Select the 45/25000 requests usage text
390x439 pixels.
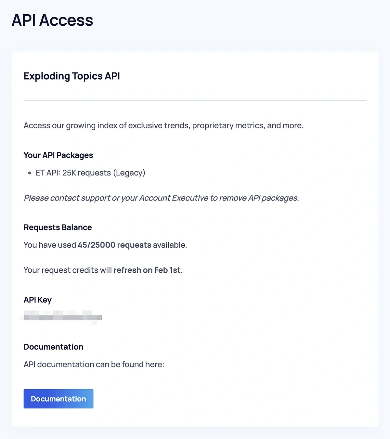point(114,245)
